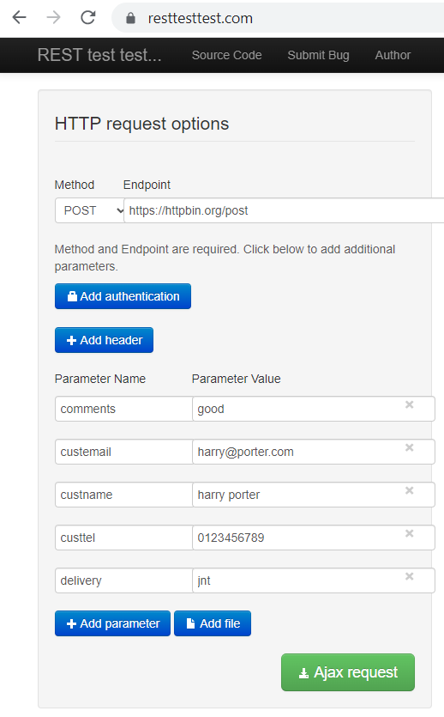Viewport: 444px width, 717px height.
Task: Open the Author nav link
Action: tap(393, 55)
